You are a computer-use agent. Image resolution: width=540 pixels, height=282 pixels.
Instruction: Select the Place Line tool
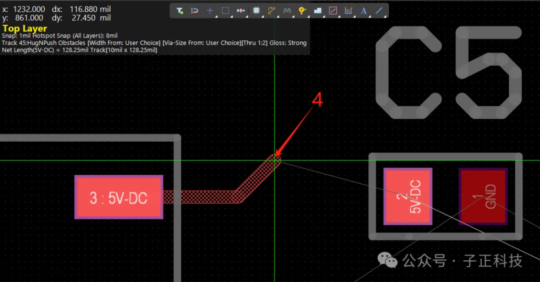(x=379, y=10)
